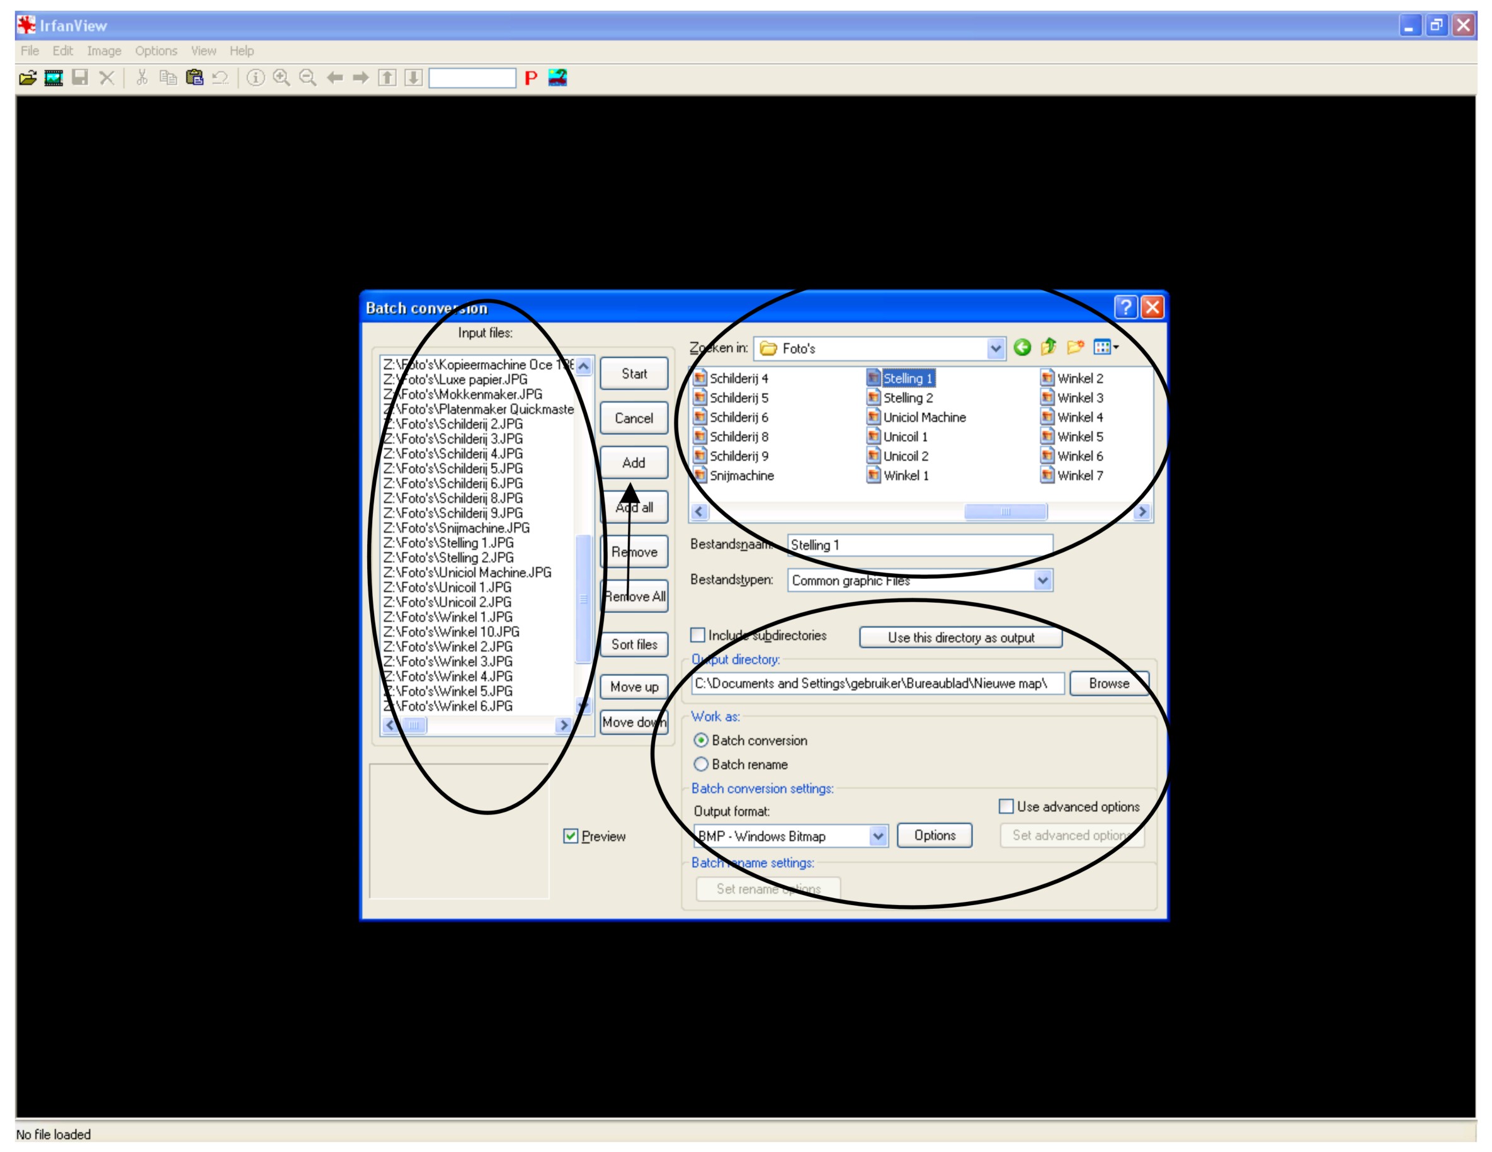
Task: Open the File menu
Action: (30, 50)
